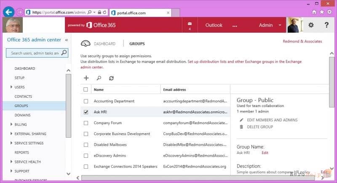
Task: Open DOMAINS in the left navigation
Action: point(23,115)
